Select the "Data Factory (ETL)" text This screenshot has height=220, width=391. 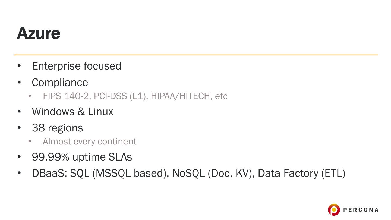tap(301, 173)
